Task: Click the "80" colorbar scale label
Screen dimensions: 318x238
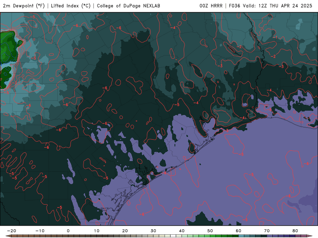Action: coord(295,231)
